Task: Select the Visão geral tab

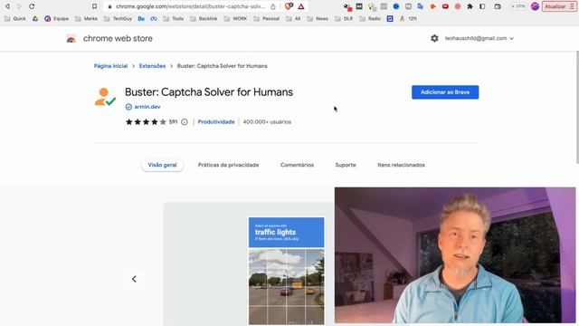Action: coord(162,165)
